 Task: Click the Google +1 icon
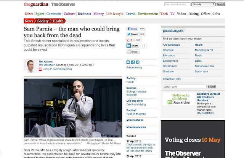pos(128,40)
